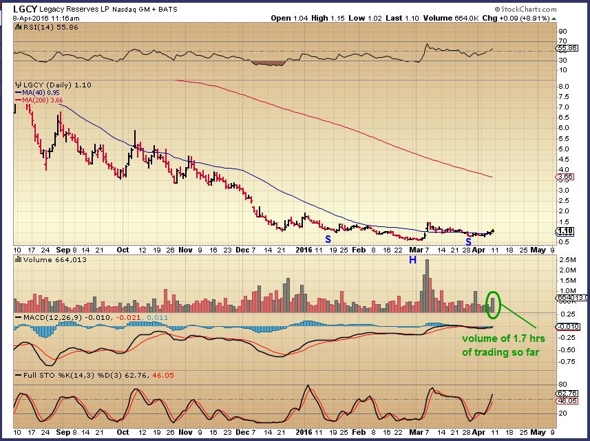Click the Last 1.10 quote in the header
590x441 pixels.
click(x=402, y=18)
